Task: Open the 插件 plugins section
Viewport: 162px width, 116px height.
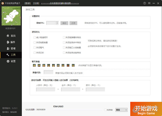Action: (11, 42)
